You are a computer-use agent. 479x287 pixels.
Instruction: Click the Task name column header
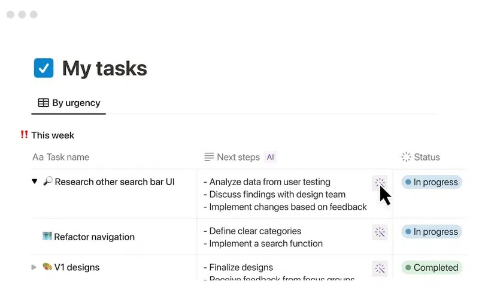click(61, 157)
